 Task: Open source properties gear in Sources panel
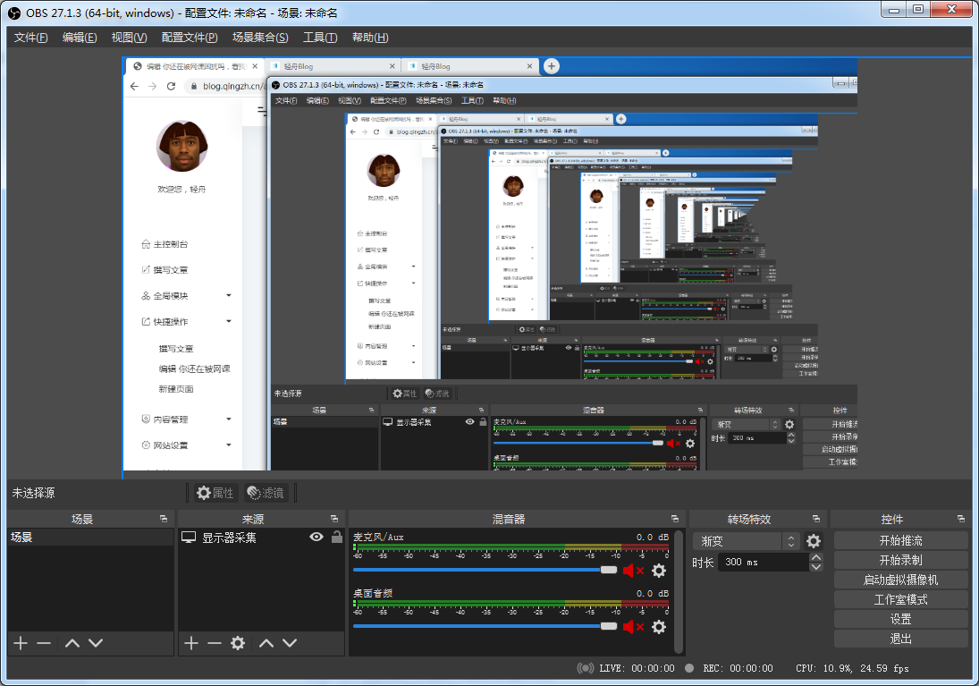pyautogui.click(x=238, y=643)
